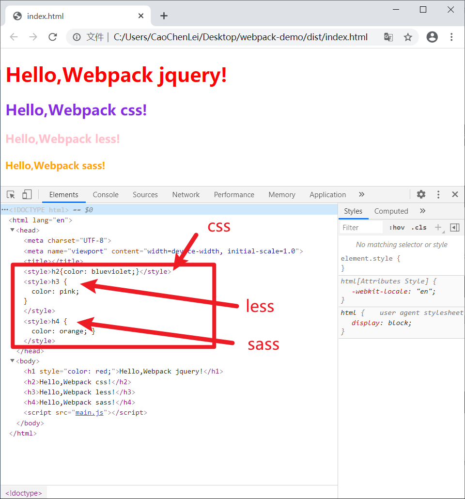Select the closing html tag node

(23, 434)
